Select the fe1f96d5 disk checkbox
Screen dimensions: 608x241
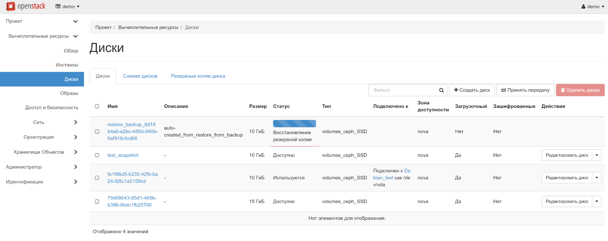point(97,178)
